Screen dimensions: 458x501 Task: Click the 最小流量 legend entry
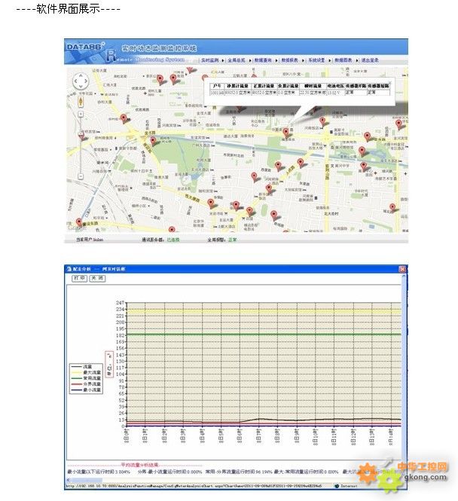tap(87, 390)
